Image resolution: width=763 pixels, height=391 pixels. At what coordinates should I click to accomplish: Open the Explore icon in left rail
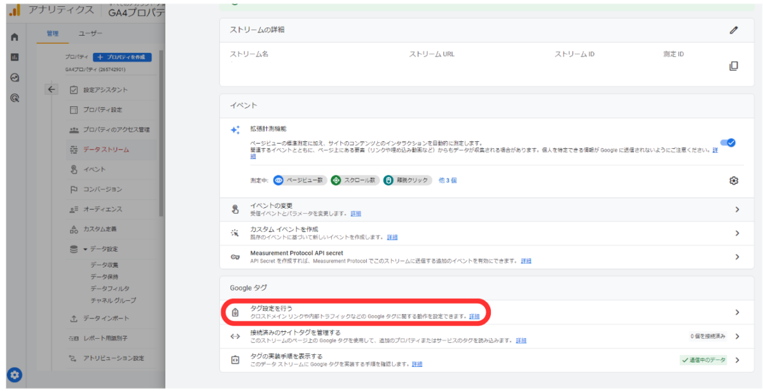point(15,78)
